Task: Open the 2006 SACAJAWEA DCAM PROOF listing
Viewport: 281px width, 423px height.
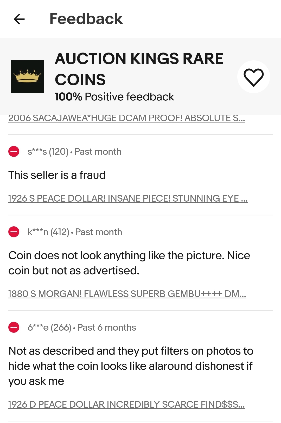Action: click(x=126, y=118)
